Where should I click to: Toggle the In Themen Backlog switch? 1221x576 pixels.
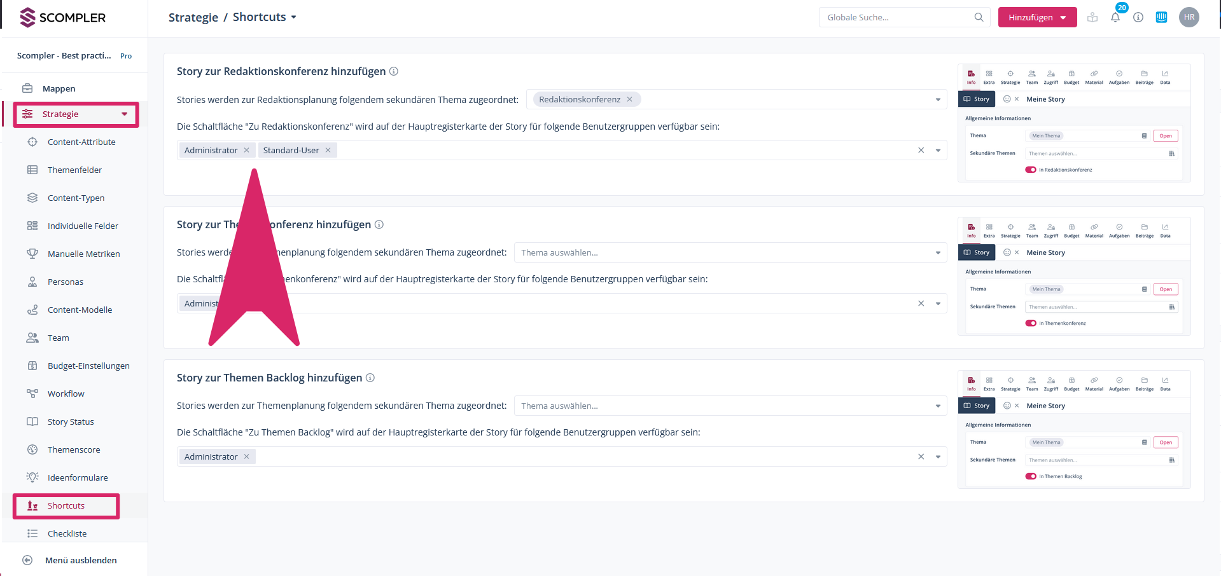[1031, 476]
